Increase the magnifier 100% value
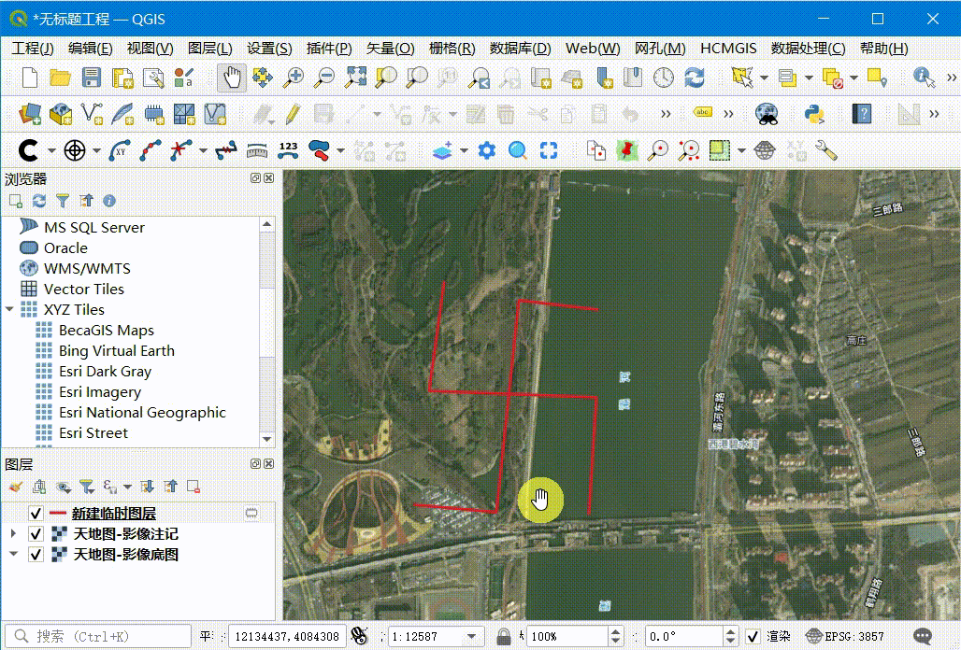 (616, 631)
